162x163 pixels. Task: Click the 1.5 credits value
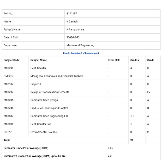click(x=132, y=116)
